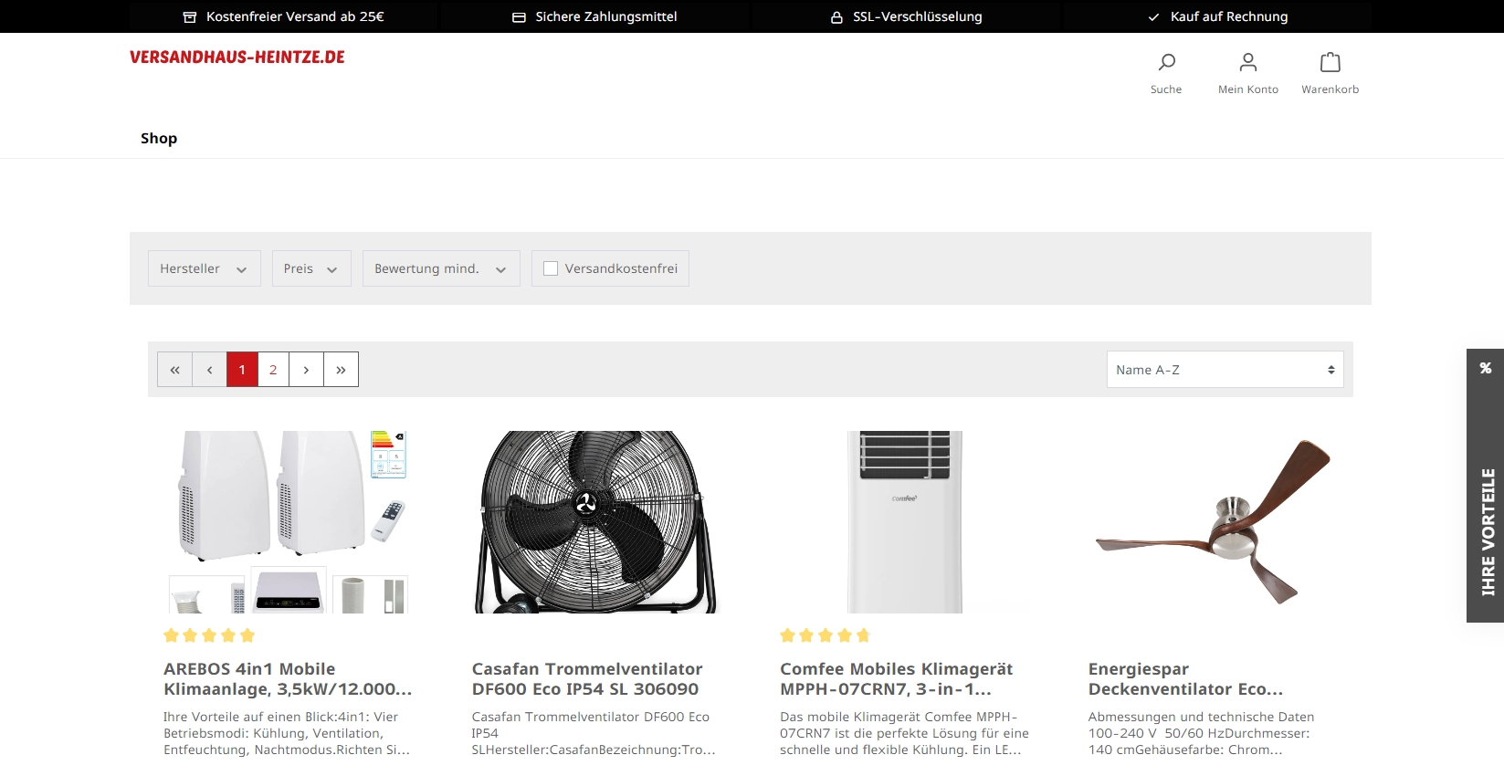Click the Suche label
Image resolution: width=1504 pixels, height=776 pixels.
[1166, 89]
